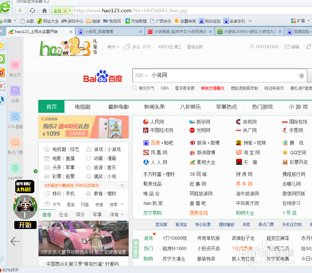Click the weather cloud icon 多云
Viewport: 312px width, 273px height.
tap(127, 47)
